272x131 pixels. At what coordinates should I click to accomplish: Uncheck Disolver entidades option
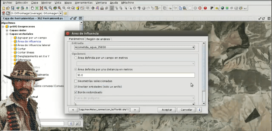click(x=76, y=87)
